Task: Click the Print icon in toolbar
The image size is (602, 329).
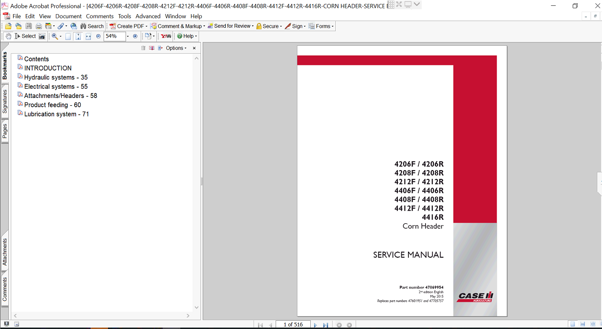Action: [39, 26]
